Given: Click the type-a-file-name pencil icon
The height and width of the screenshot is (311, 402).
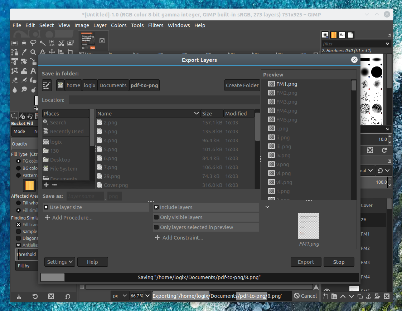Looking at the screenshot, I should [47, 85].
